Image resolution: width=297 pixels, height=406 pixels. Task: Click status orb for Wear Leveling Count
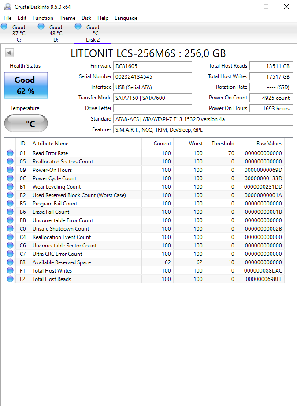[10, 186]
